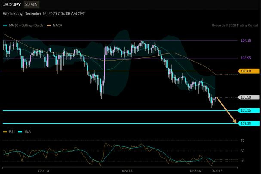Click the RSI 50 level label

click(x=243, y=151)
